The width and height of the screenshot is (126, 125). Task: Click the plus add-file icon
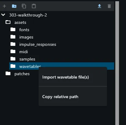[4, 6]
